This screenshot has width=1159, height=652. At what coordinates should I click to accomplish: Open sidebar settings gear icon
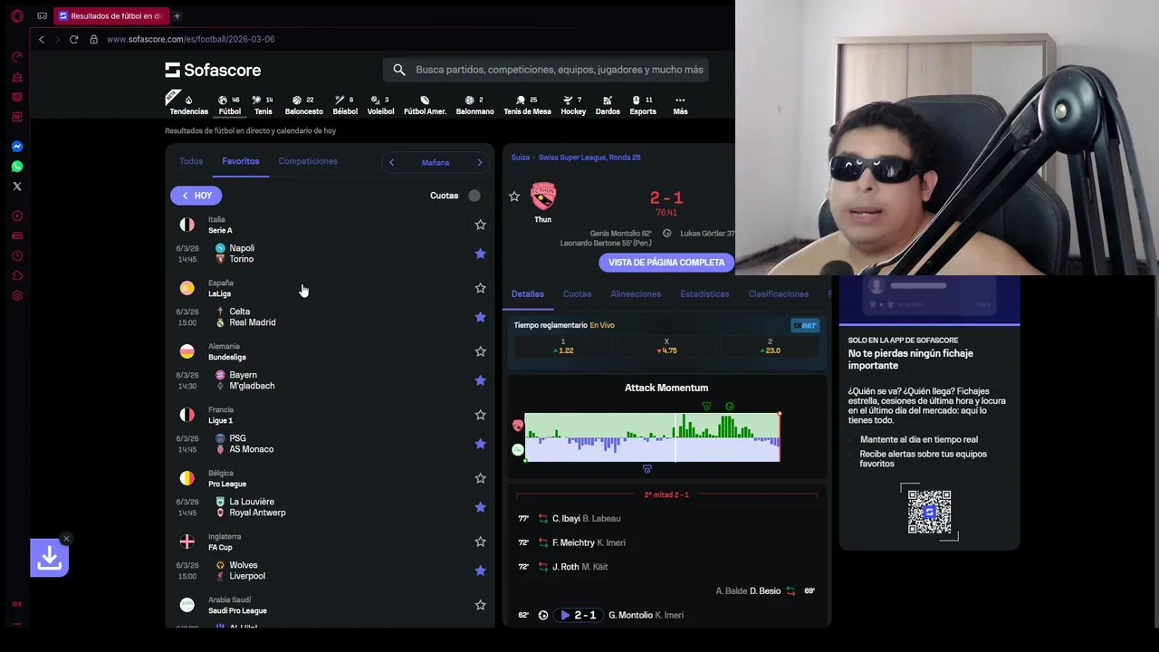point(16,295)
